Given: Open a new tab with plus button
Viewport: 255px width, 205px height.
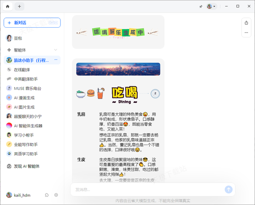Looking at the screenshot, I should point(20,6).
